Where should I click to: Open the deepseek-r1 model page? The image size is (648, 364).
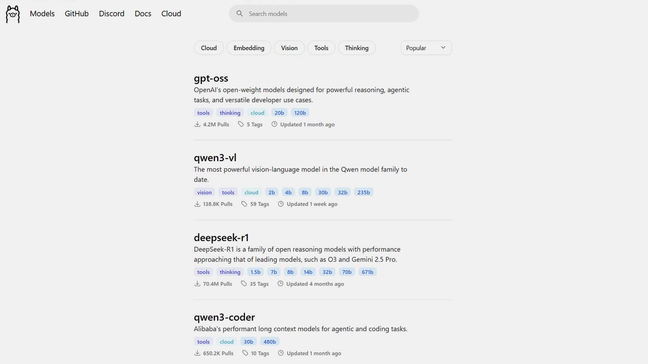click(221, 237)
